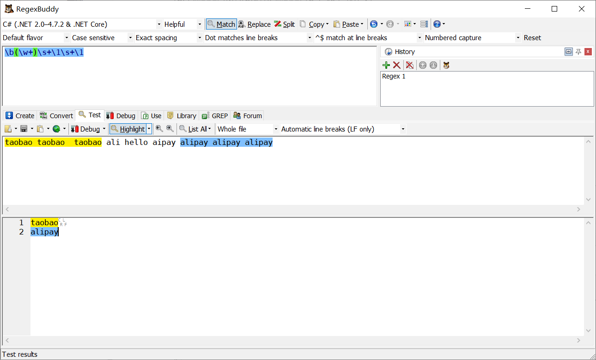Switch to Replace mode
This screenshot has width=596, height=360.
[254, 24]
